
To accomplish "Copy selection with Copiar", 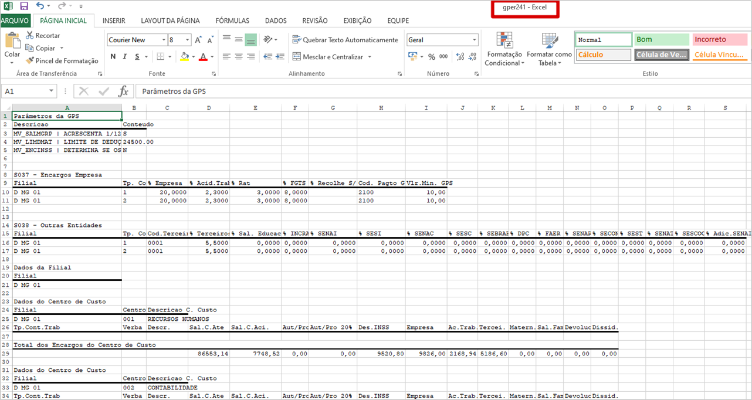I will [40, 48].
